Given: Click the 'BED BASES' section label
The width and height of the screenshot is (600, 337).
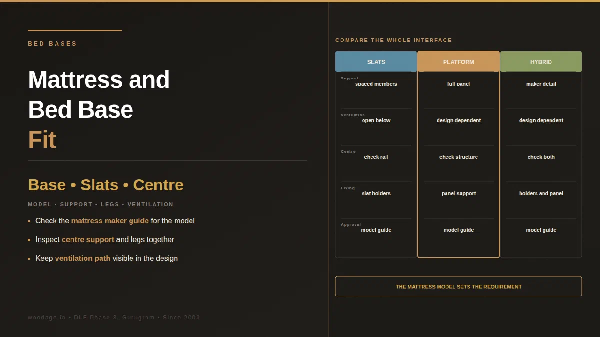Looking at the screenshot, I should pyautogui.click(x=52, y=44).
